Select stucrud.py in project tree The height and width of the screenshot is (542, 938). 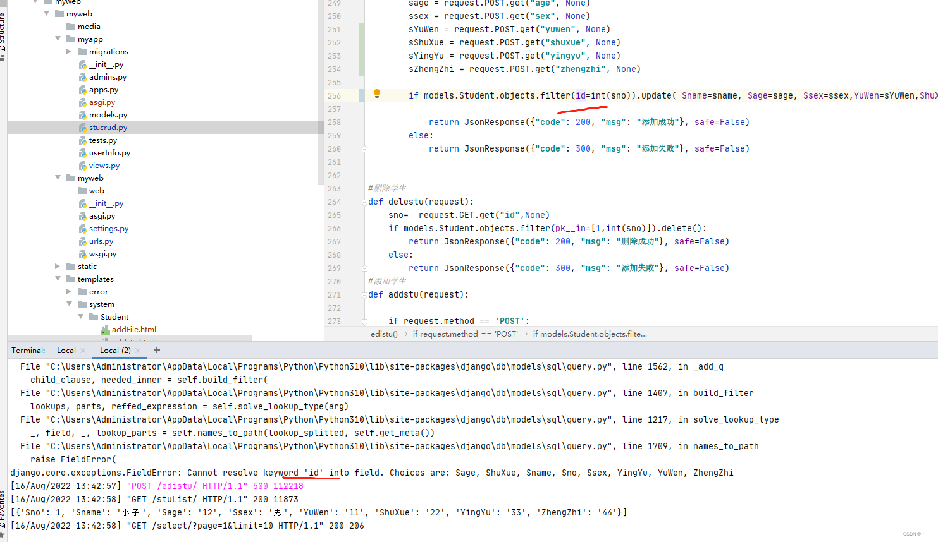108,127
